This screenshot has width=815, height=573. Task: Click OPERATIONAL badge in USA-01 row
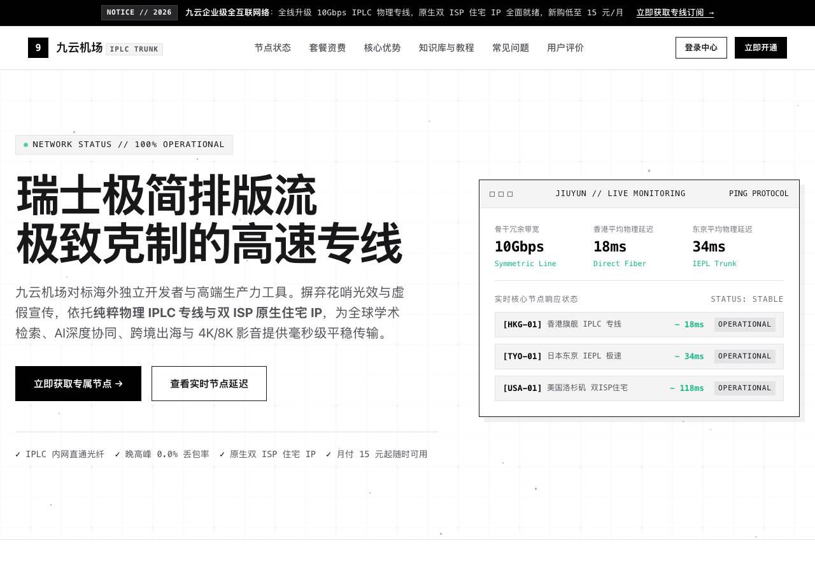(745, 388)
